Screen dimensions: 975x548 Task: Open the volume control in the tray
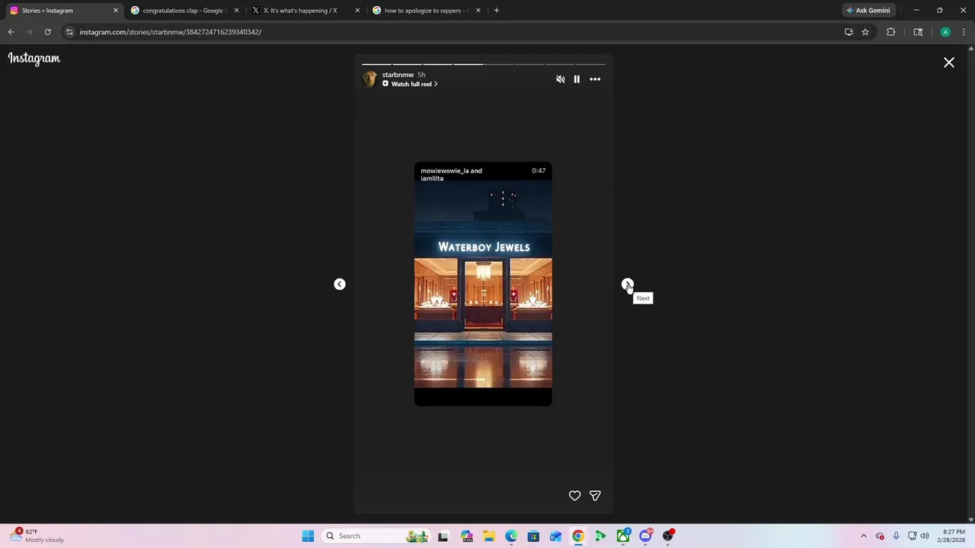(925, 536)
